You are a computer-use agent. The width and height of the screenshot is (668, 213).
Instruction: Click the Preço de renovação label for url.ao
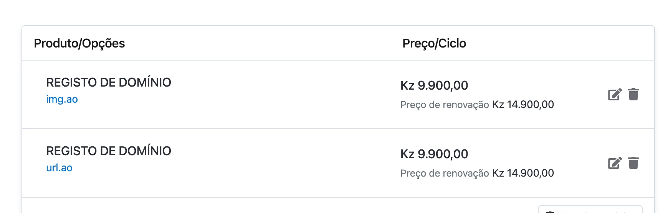pos(445,173)
